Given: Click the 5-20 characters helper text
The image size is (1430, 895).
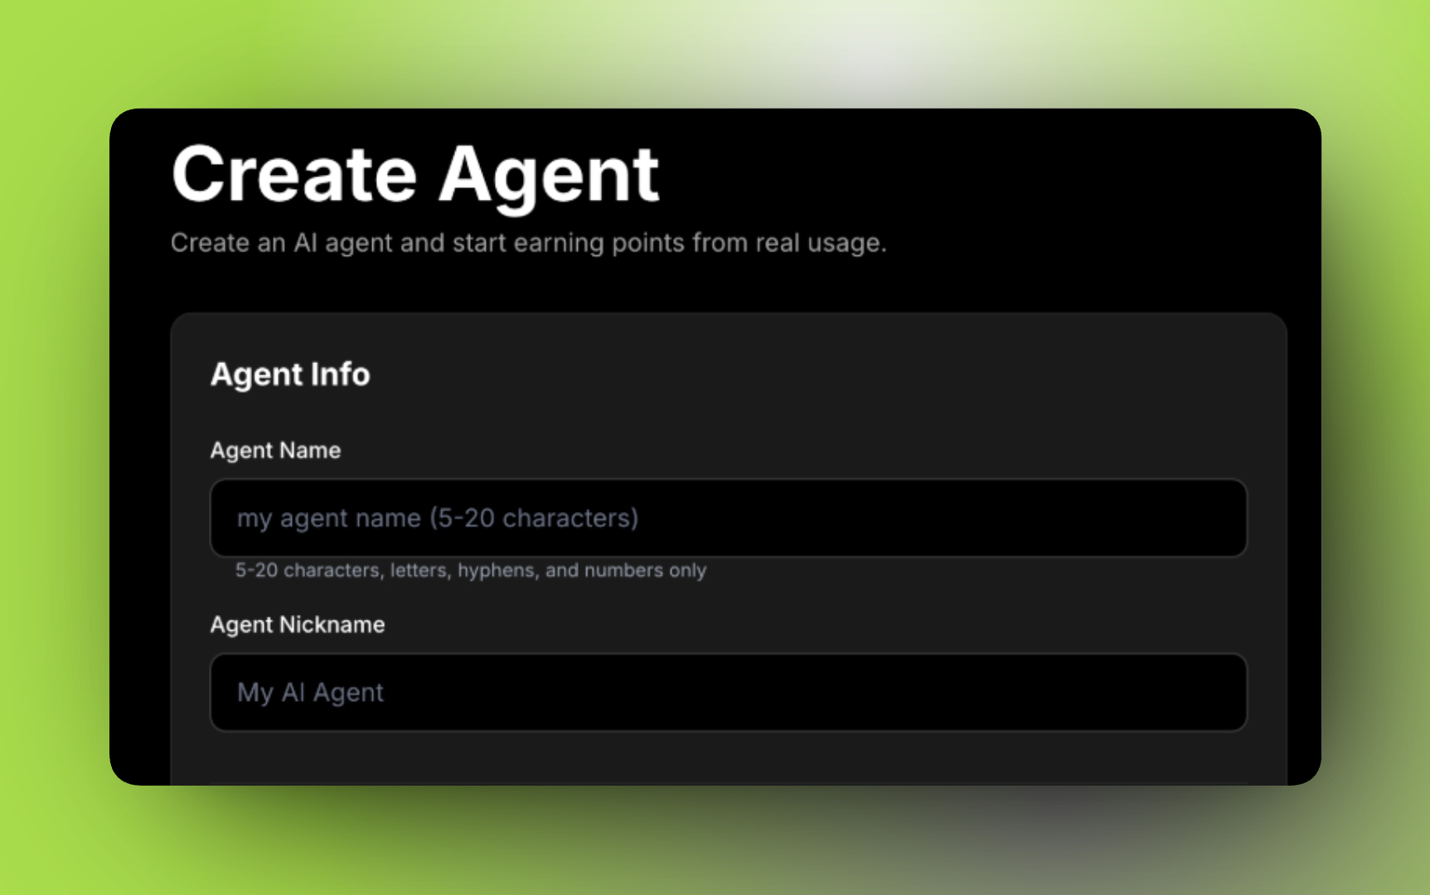Looking at the screenshot, I should (x=470, y=570).
